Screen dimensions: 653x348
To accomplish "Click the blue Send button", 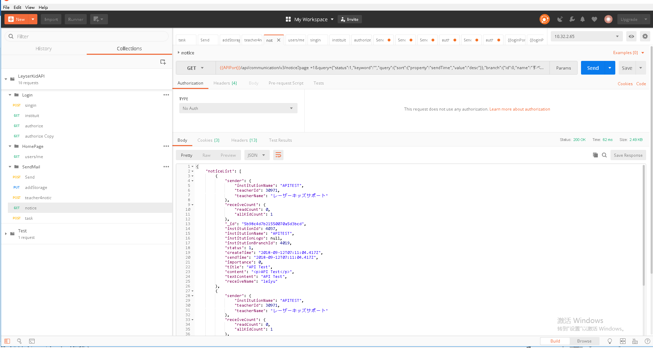I will click(593, 68).
